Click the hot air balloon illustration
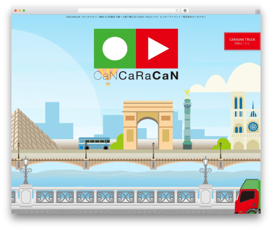Screen dimensions: 272x230 tap(108, 77)
